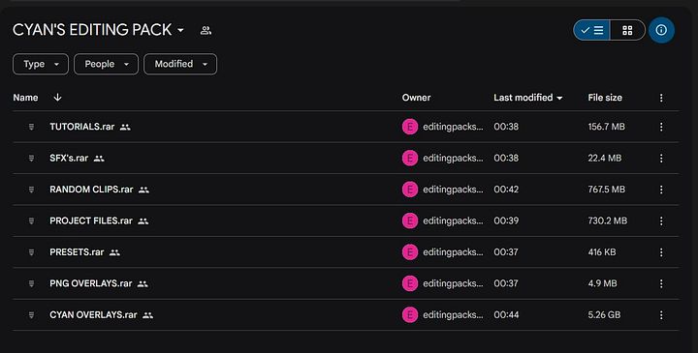The image size is (698, 353).
Task: Select the PNG OVERLAYS.rar file row
Action: pos(345,283)
